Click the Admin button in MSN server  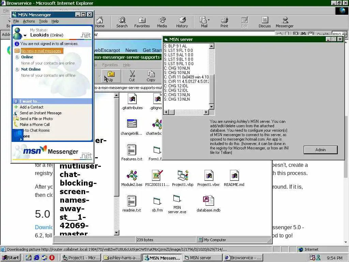[320, 150]
